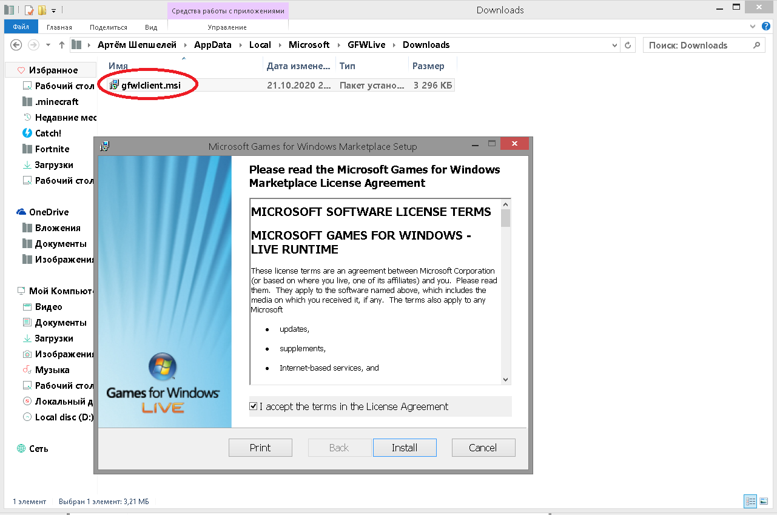Go up one folder level
Screen dimensions: 777x515
[61, 45]
